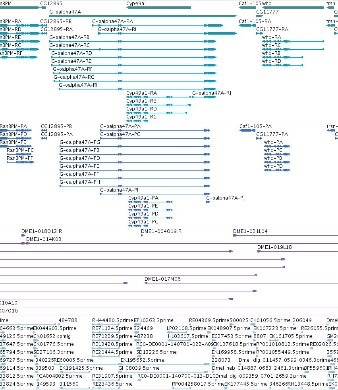This screenshot has width=338, height=390.
Task: Select the CG12895 gene label
Action: pyautogui.click(x=51, y=4)
